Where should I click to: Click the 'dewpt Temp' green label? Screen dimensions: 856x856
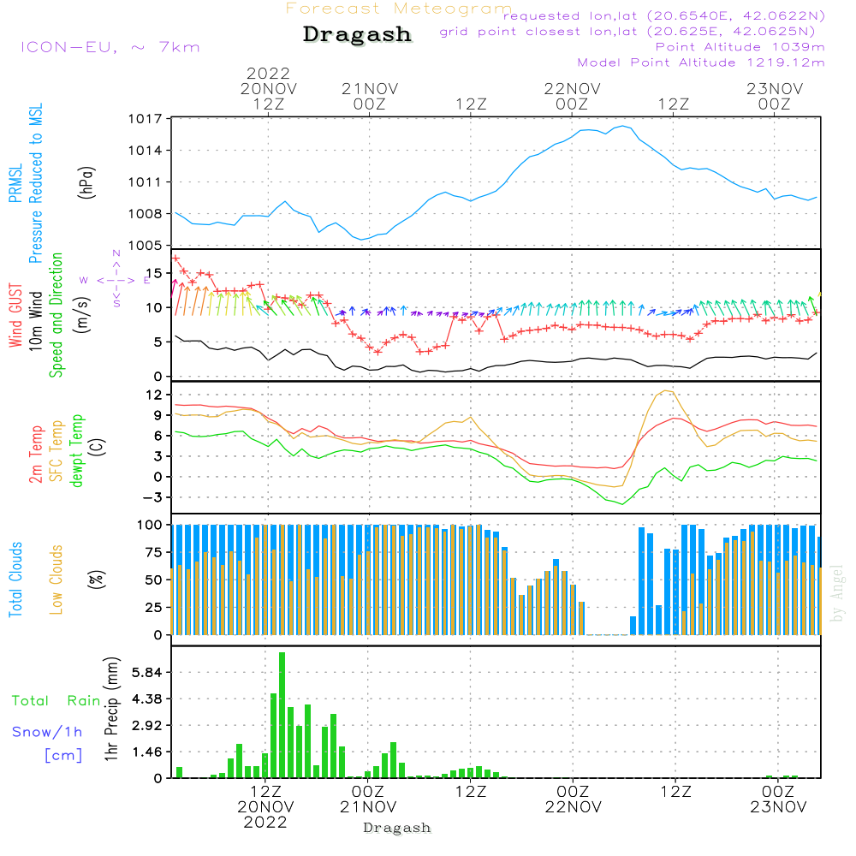76,450
